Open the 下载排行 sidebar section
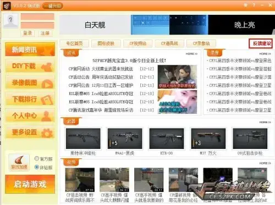Image resolution: width=275 pixels, height=205 pixels. click(x=30, y=99)
